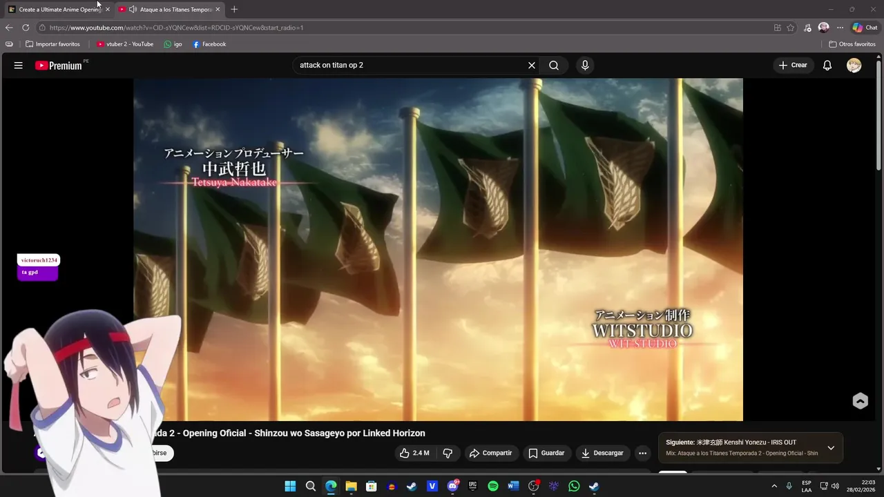Dislike the video with thumbs down
Screen dimensions: 884x497
click(x=448, y=454)
